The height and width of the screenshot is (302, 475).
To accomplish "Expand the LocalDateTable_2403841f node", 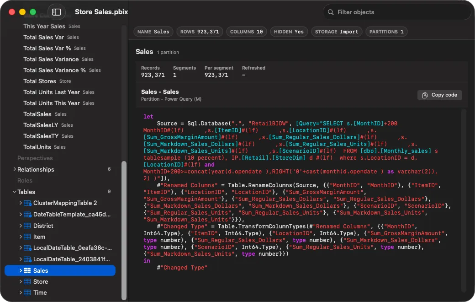I will pos(21,259).
